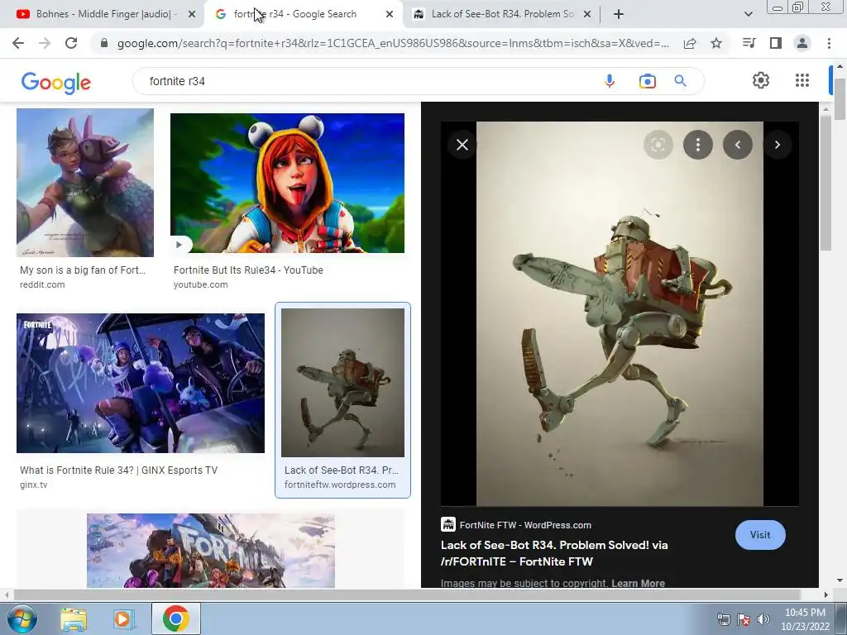Image resolution: width=847 pixels, height=635 pixels.
Task: Open Chrome's three-dot menu
Action: coord(829,43)
